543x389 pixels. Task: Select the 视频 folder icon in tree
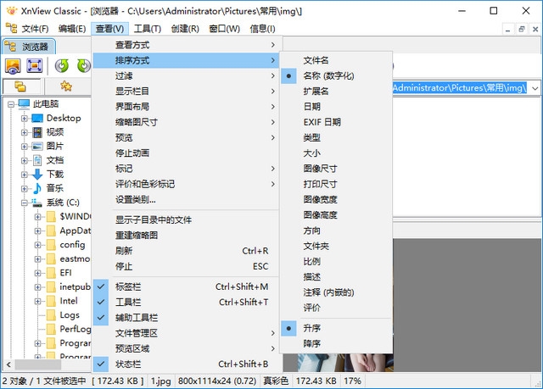37,132
